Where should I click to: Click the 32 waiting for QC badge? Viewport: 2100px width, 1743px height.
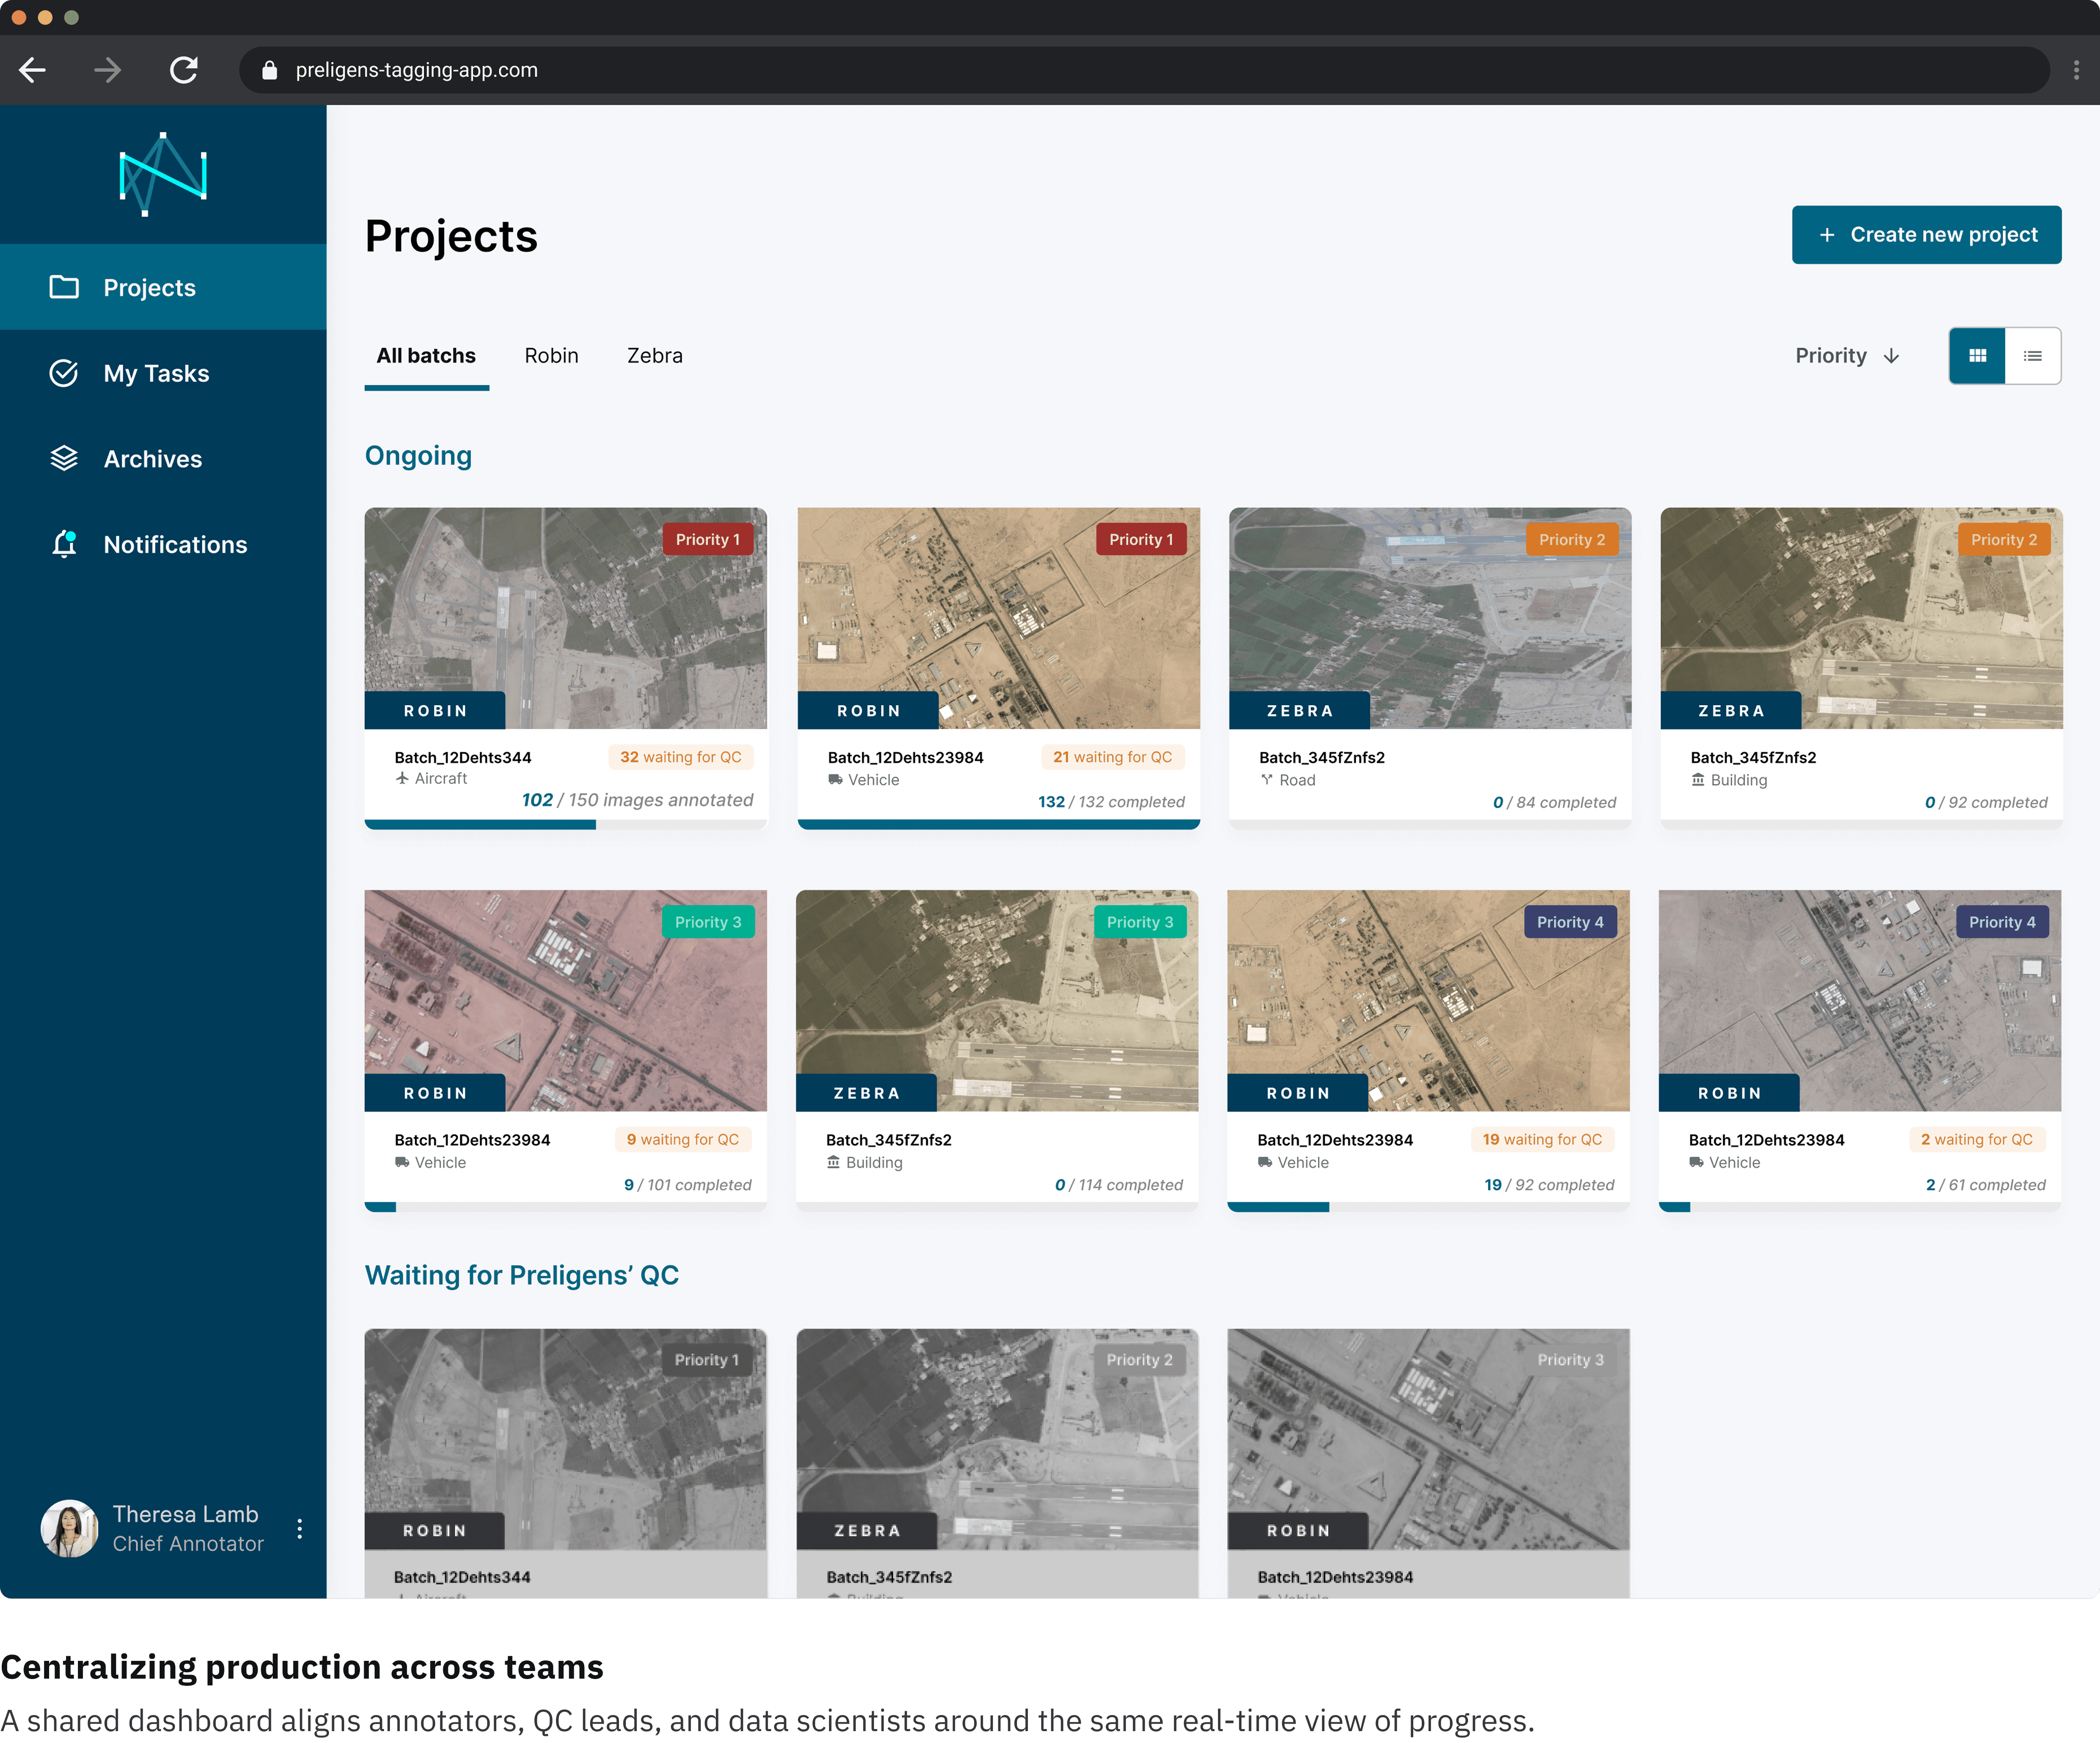[x=680, y=757]
